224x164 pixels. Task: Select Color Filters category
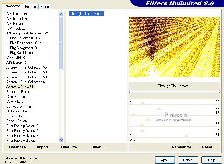click(15, 102)
